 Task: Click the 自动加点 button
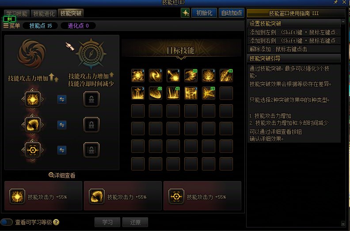[x=232, y=13]
